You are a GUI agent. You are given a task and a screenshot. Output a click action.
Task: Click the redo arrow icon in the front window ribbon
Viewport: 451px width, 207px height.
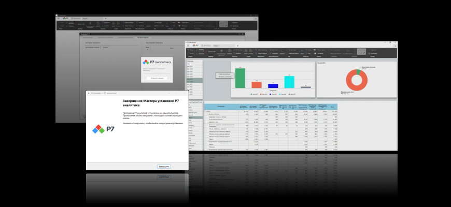pyautogui.click(x=188, y=53)
